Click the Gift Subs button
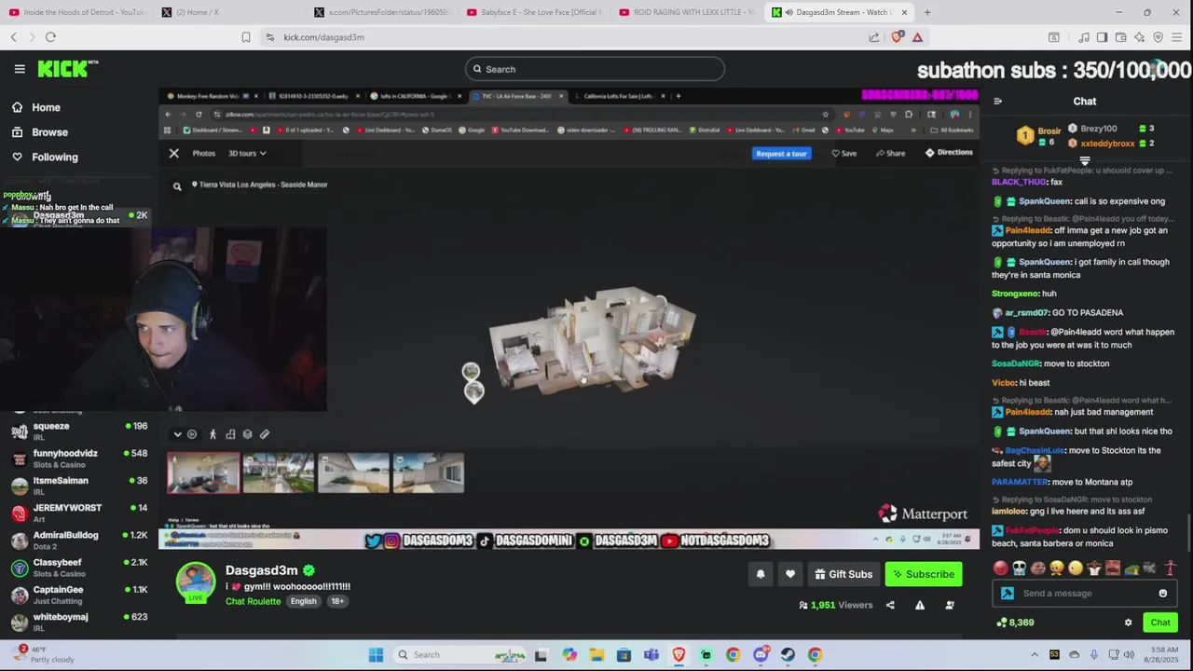Screen dimensions: 1193x671 (843, 574)
